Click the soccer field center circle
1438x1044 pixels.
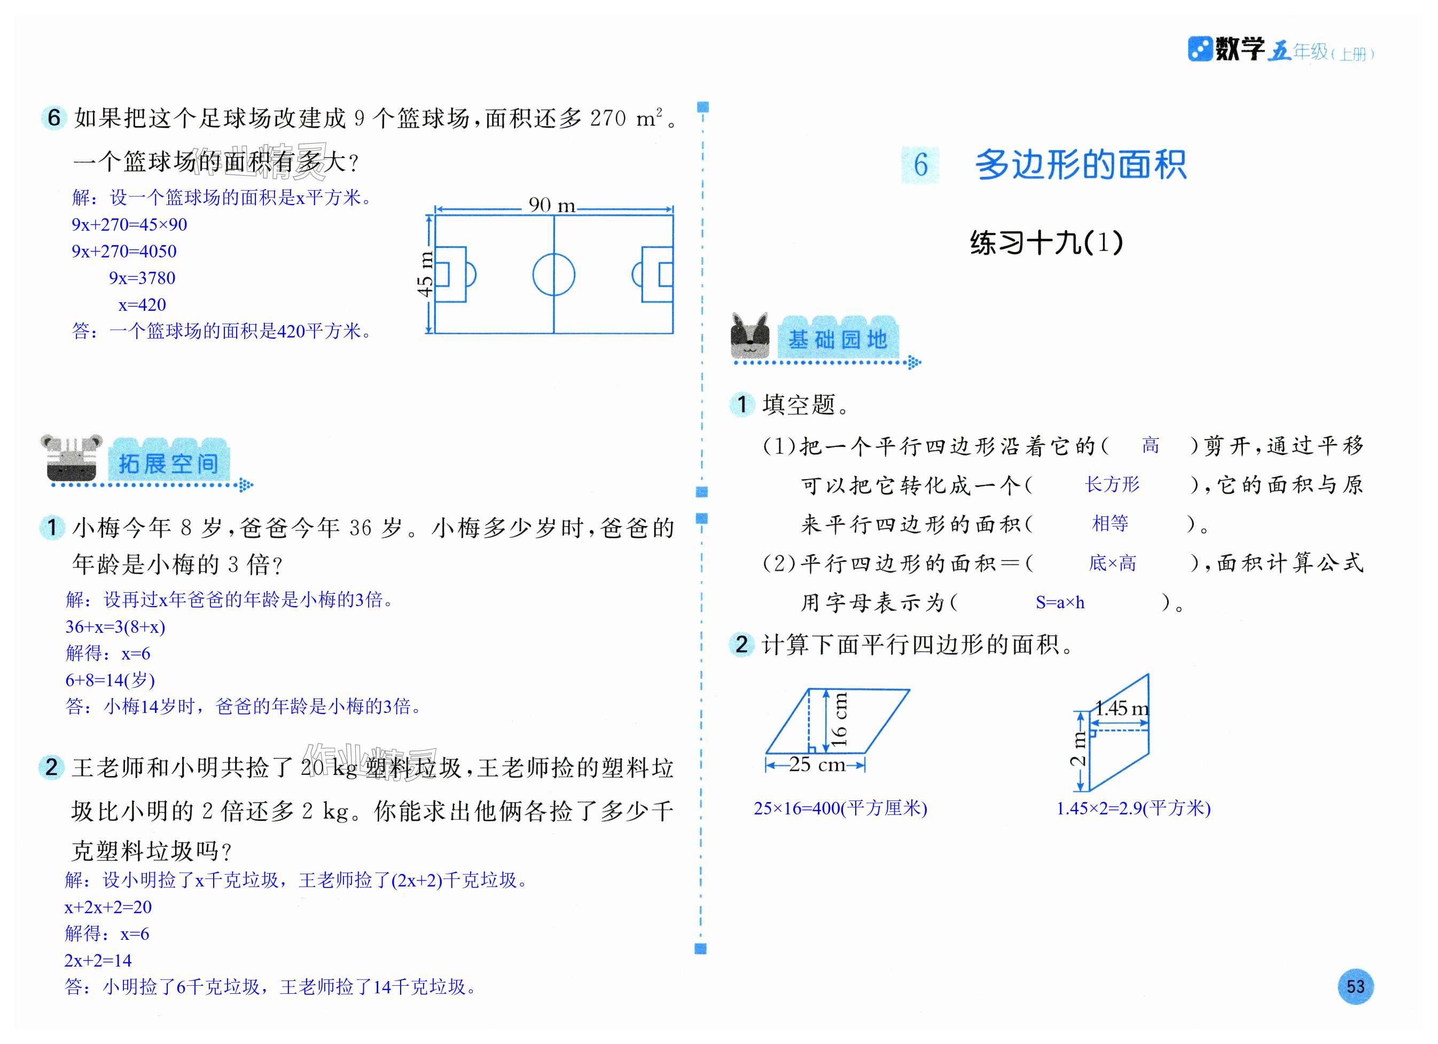tap(553, 274)
